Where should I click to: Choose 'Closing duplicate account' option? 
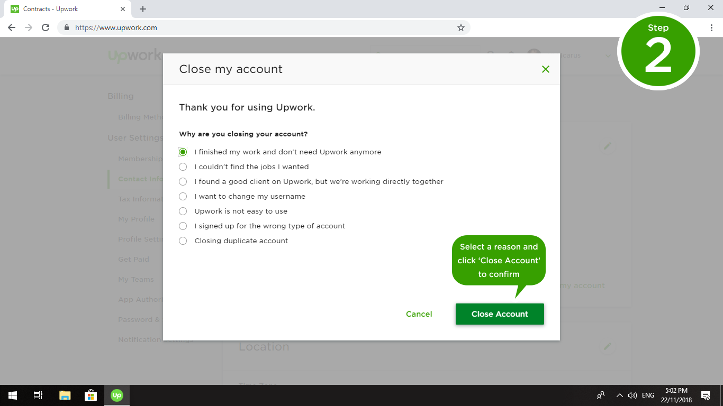[183, 241]
